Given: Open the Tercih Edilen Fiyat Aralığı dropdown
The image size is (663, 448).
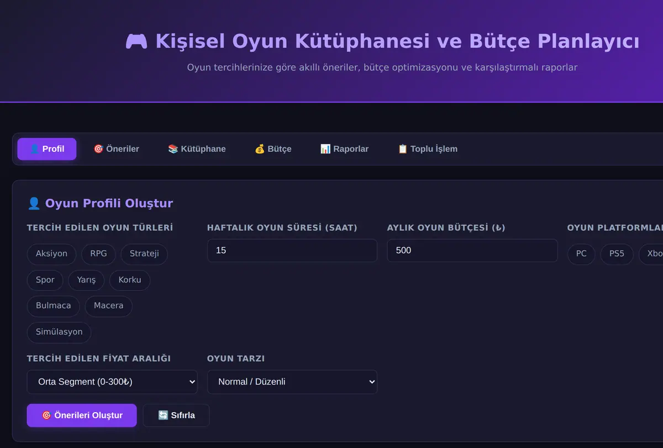Looking at the screenshot, I should coord(112,382).
